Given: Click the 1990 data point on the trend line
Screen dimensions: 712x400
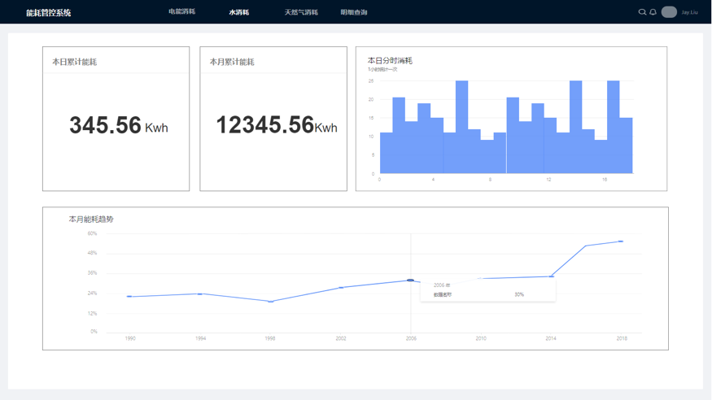Looking at the screenshot, I should click(x=129, y=297).
